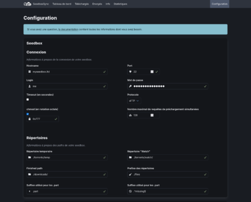
Task: Click the checkmark in Finished path field
Action: click(x=104, y=174)
